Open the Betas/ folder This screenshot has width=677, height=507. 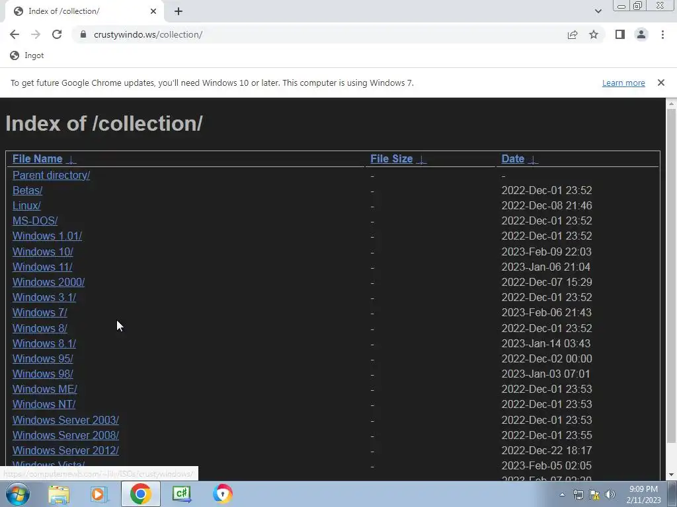pyautogui.click(x=27, y=190)
